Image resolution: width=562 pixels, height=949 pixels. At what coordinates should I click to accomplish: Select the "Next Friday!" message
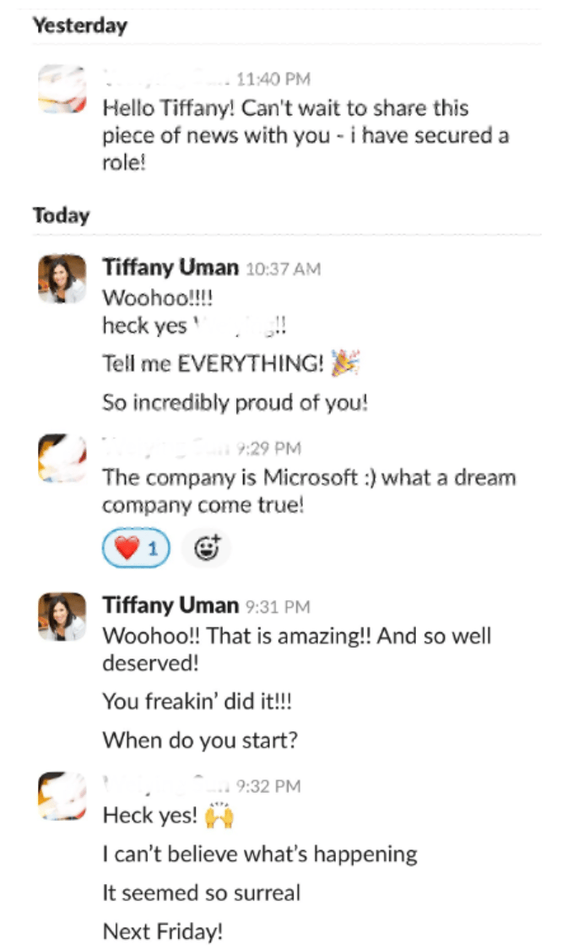coord(163,931)
